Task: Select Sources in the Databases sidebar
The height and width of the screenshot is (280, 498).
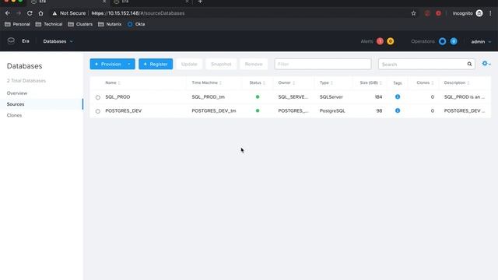Action: (x=16, y=104)
